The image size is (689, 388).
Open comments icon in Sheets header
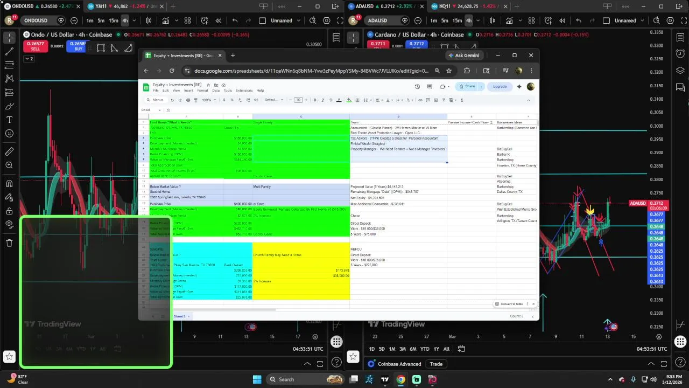(430, 86)
